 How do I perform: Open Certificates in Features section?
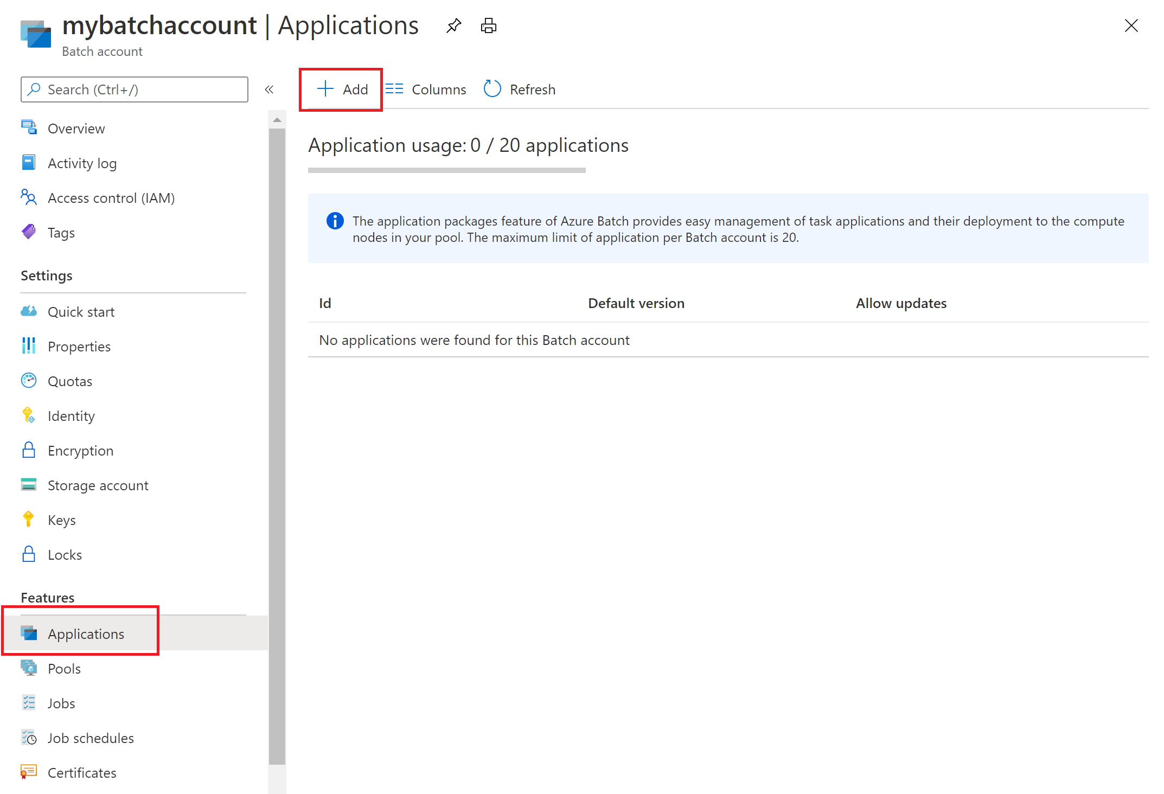pos(82,773)
